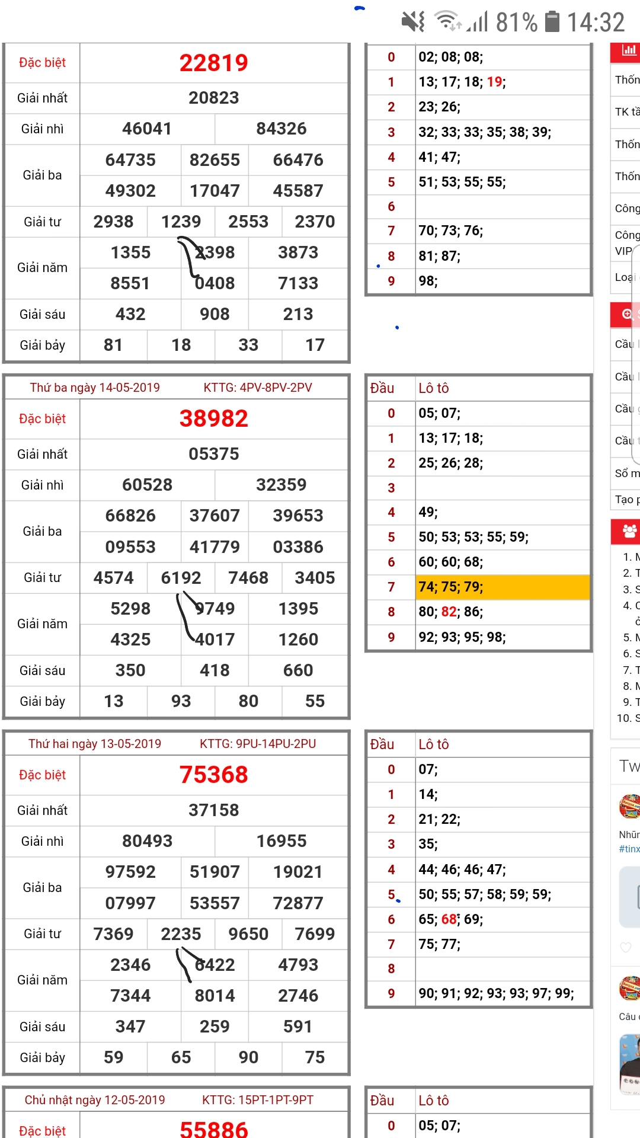Tap the lô tô row '50; 53; 53; 55; 59;'

(x=503, y=537)
